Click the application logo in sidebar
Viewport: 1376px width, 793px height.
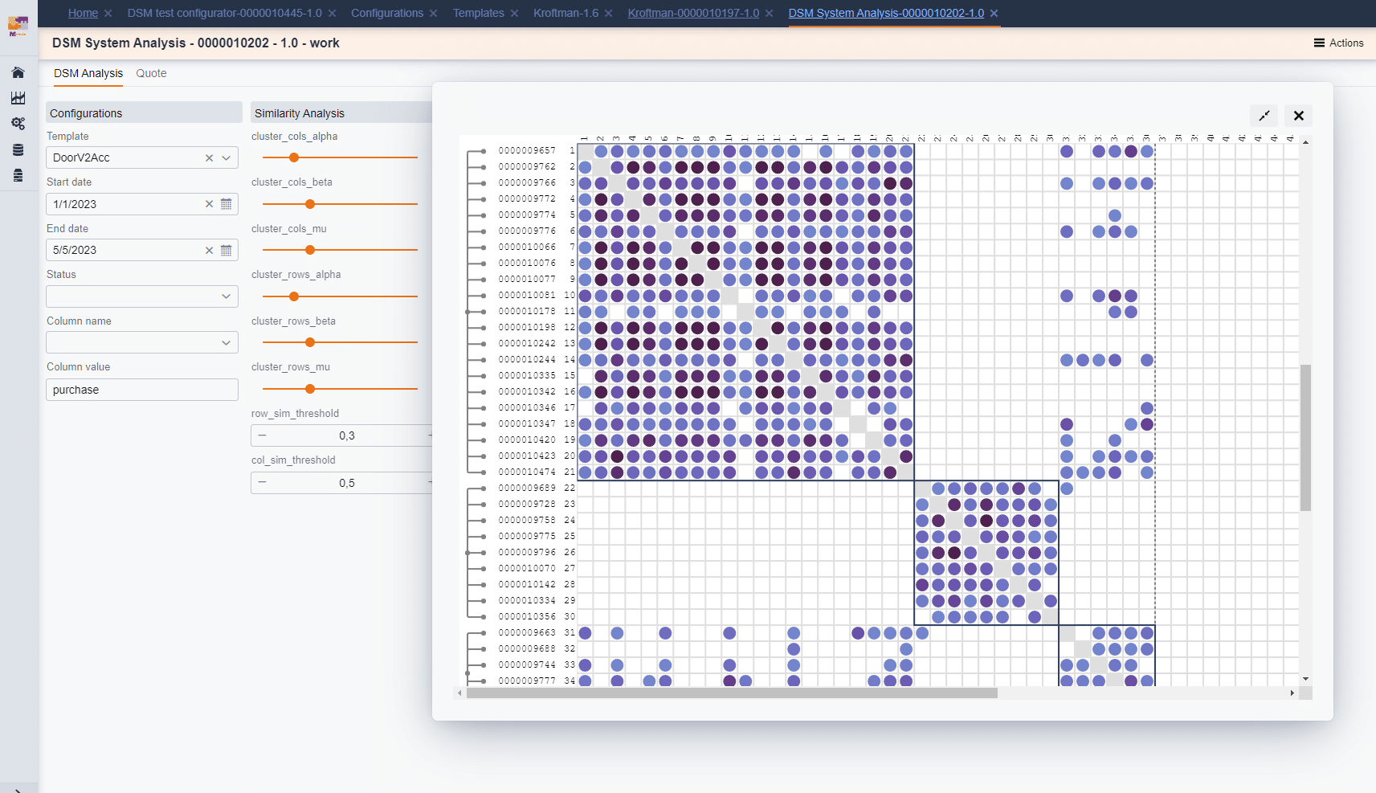18,27
